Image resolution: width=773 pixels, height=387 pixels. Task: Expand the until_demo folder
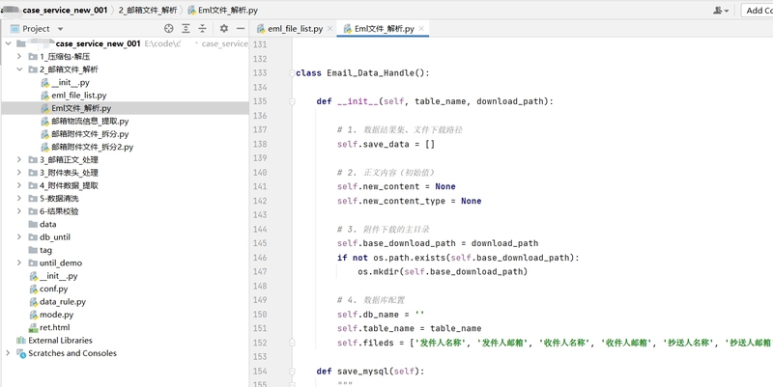tap(18, 263)
